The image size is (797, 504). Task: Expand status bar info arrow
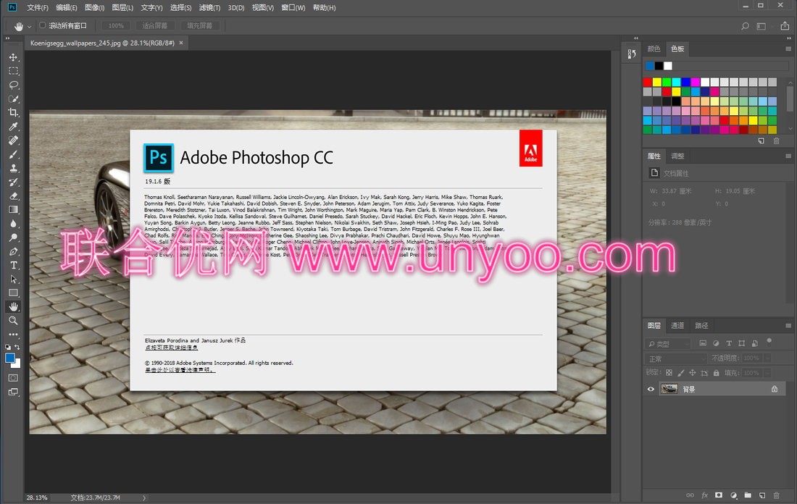(x=144, y=498)
